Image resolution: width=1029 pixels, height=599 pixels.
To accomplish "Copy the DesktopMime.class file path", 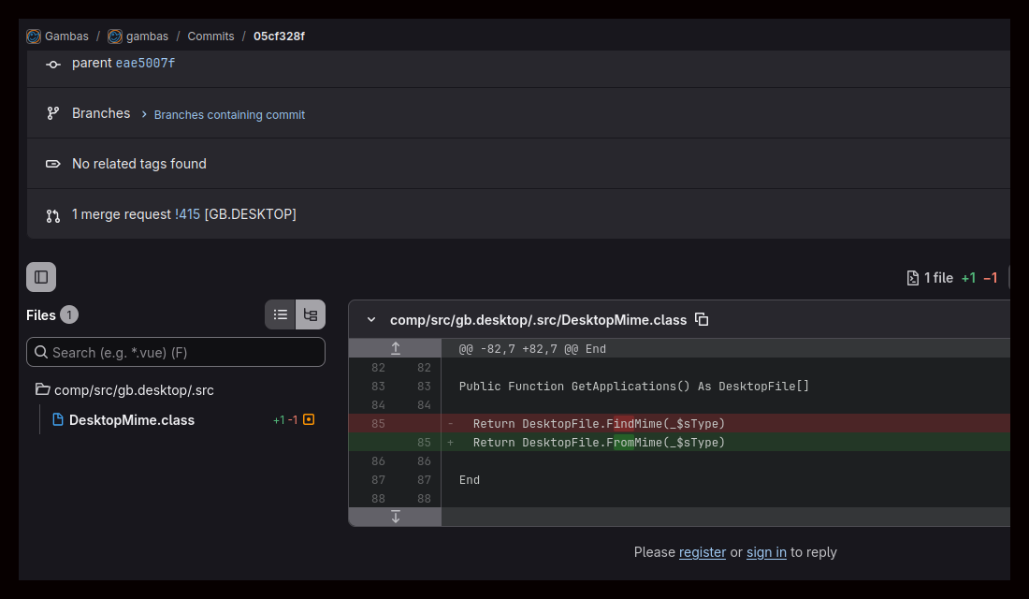I will 702,320.
